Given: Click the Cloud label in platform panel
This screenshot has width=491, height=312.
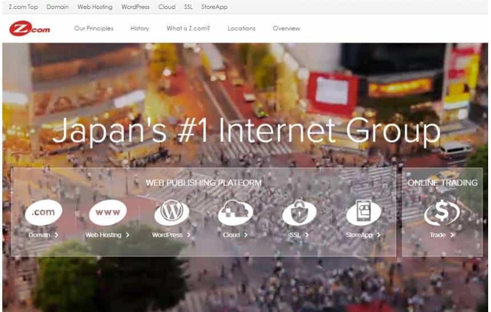Looking at the screenshot, I should point(231,234).
